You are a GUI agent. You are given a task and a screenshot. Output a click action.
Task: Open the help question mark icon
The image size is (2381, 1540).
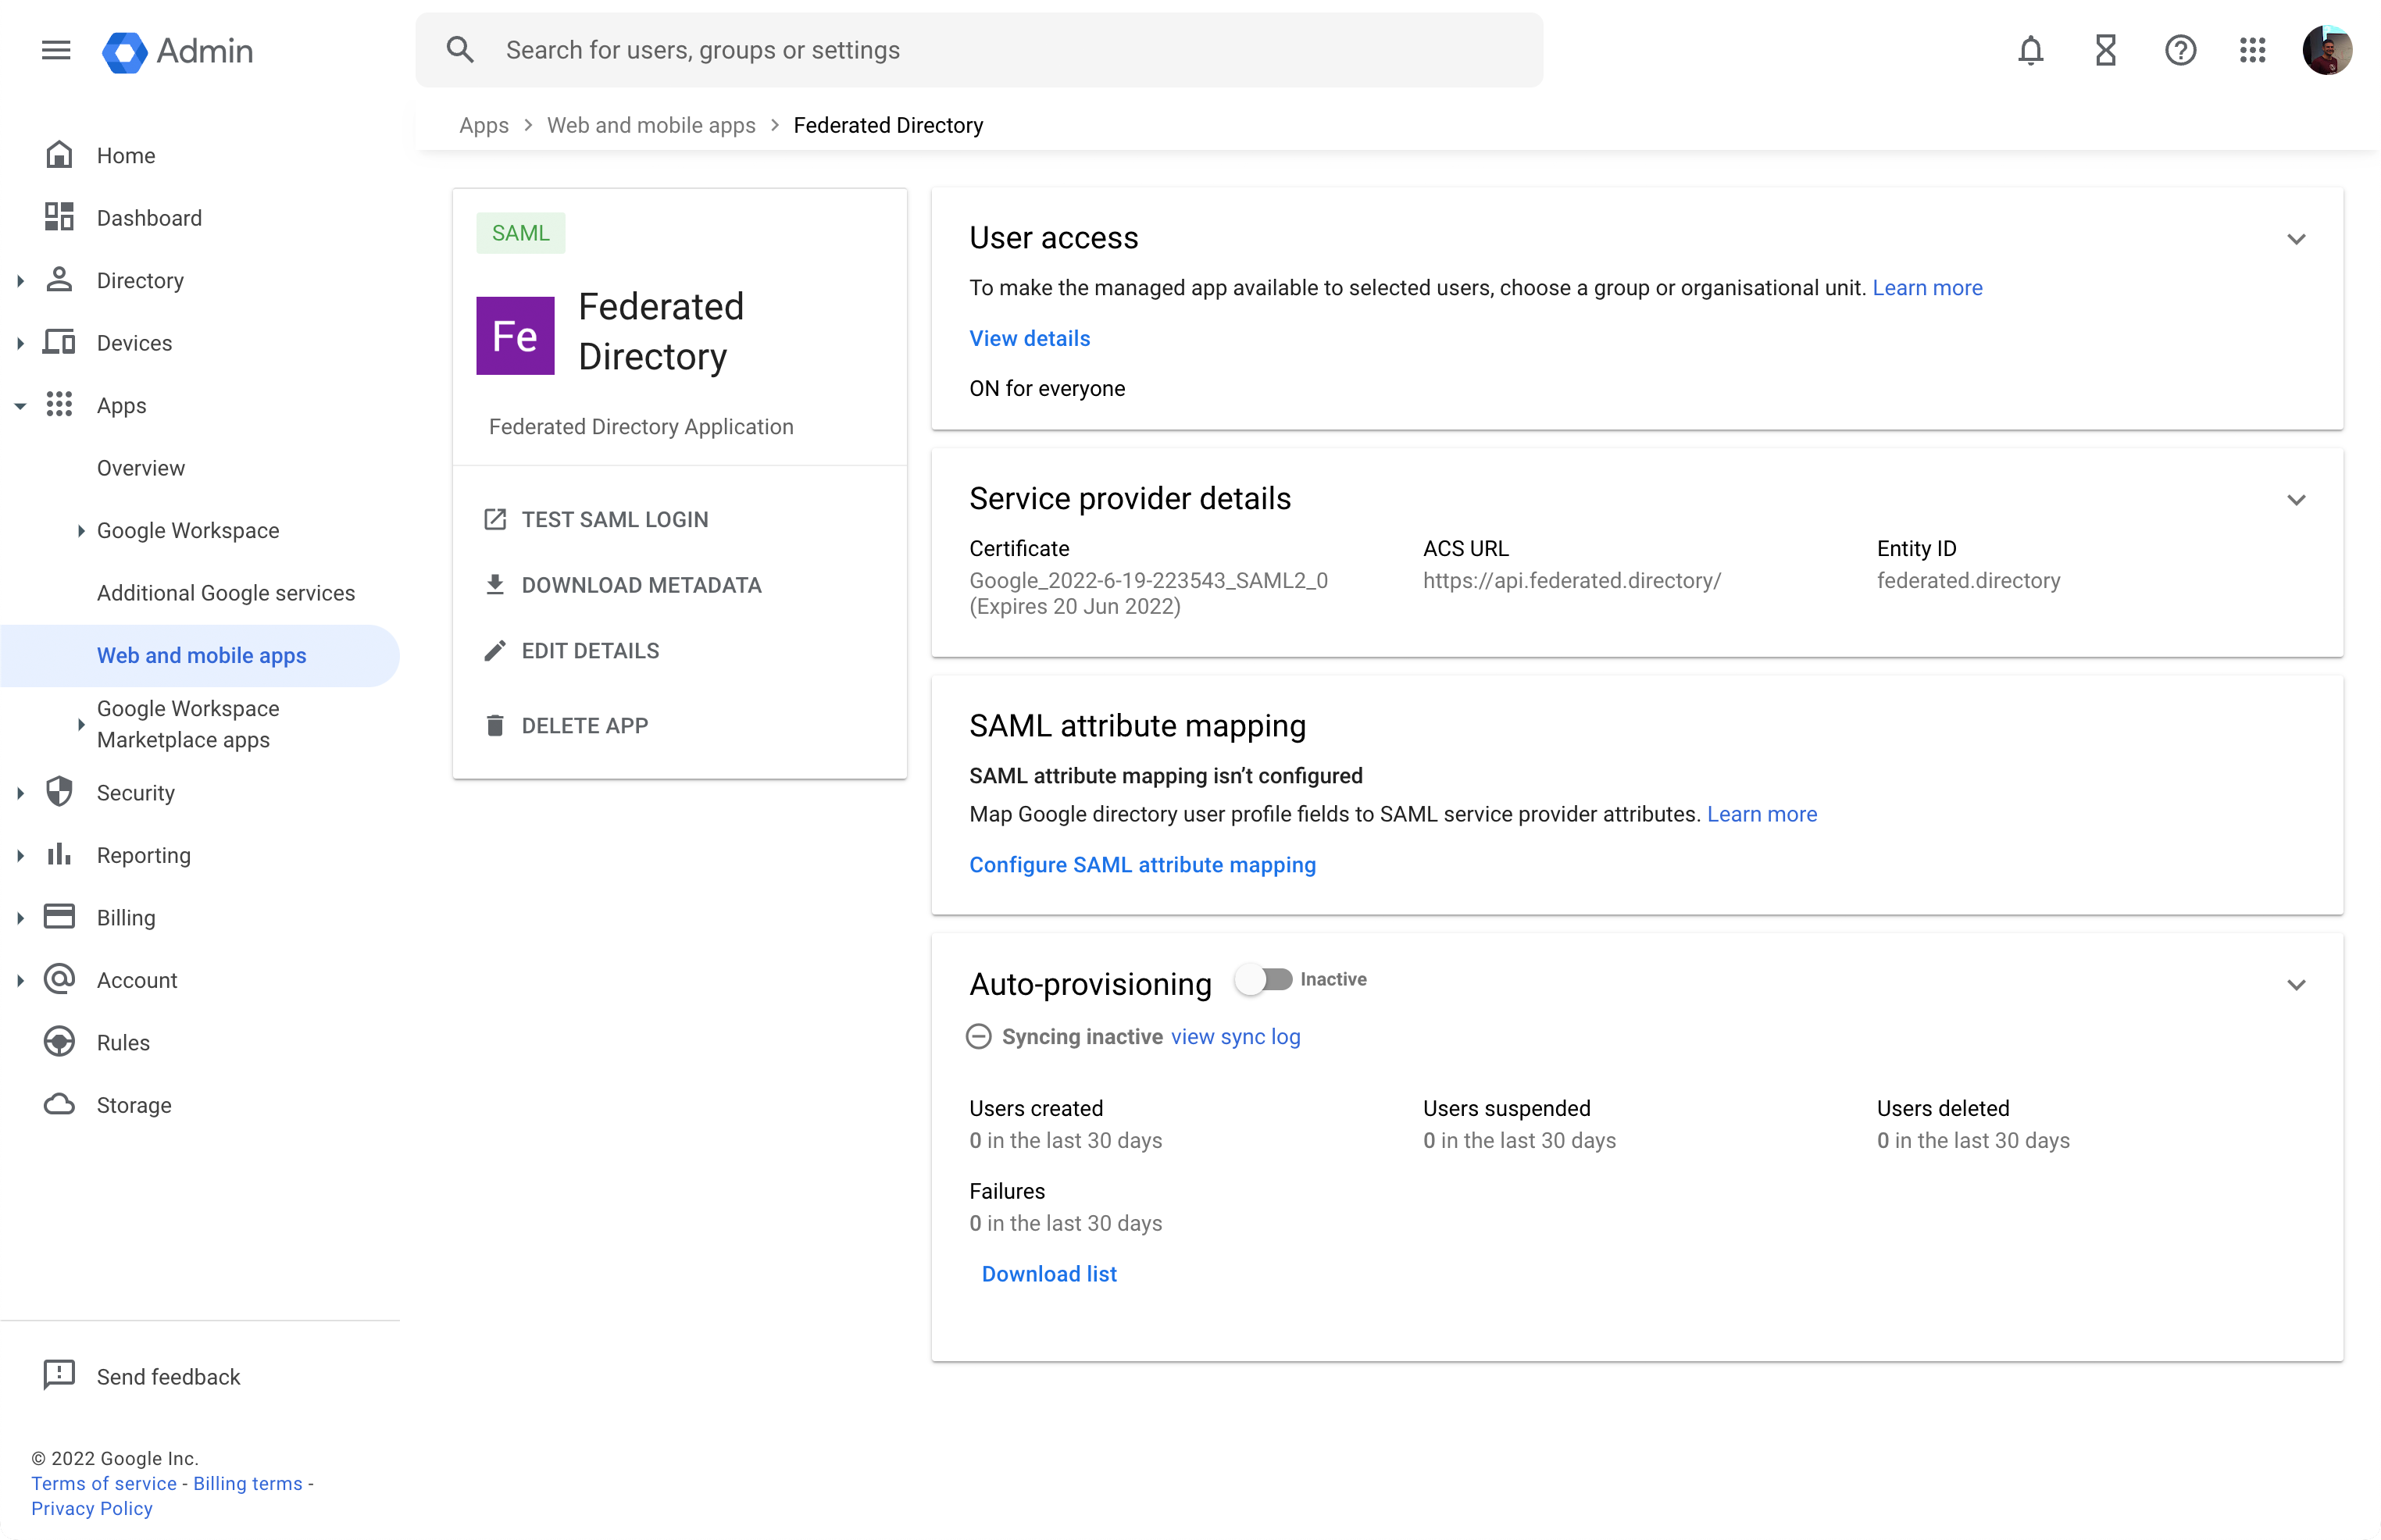[2181, 50]
